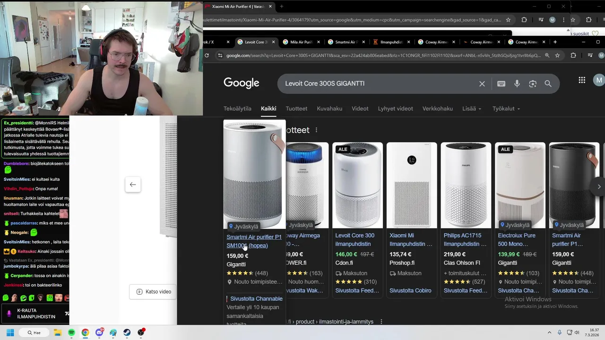Go back with the left arrow button

[133, 185]
